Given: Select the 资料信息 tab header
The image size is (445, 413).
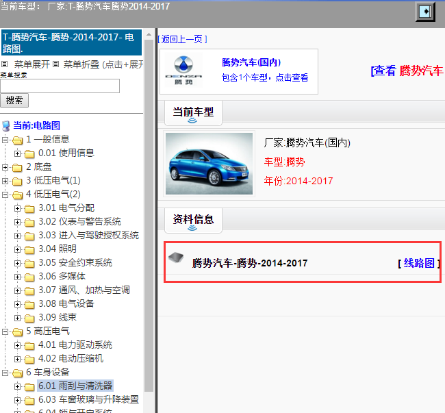Looking at the screenshot, I should click(193, 221).
